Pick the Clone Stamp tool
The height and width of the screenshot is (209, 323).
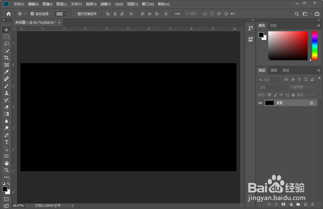(6, 93)
